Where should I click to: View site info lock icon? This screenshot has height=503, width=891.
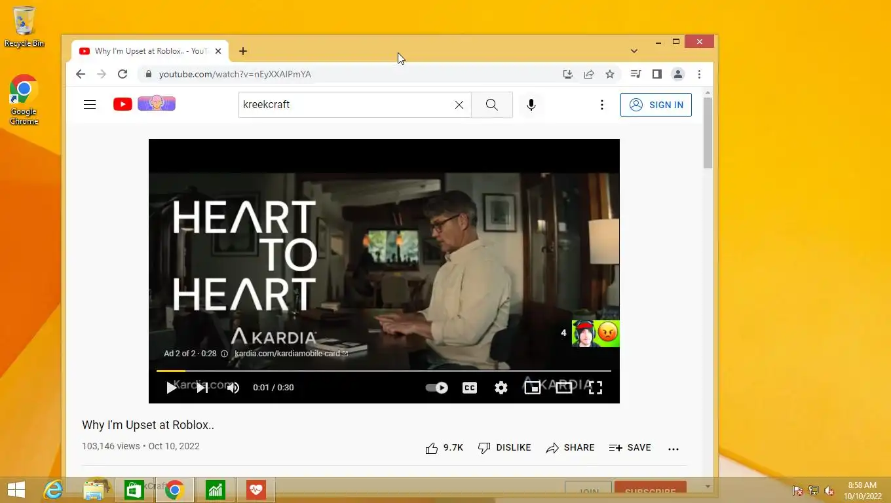pos(149,74)
